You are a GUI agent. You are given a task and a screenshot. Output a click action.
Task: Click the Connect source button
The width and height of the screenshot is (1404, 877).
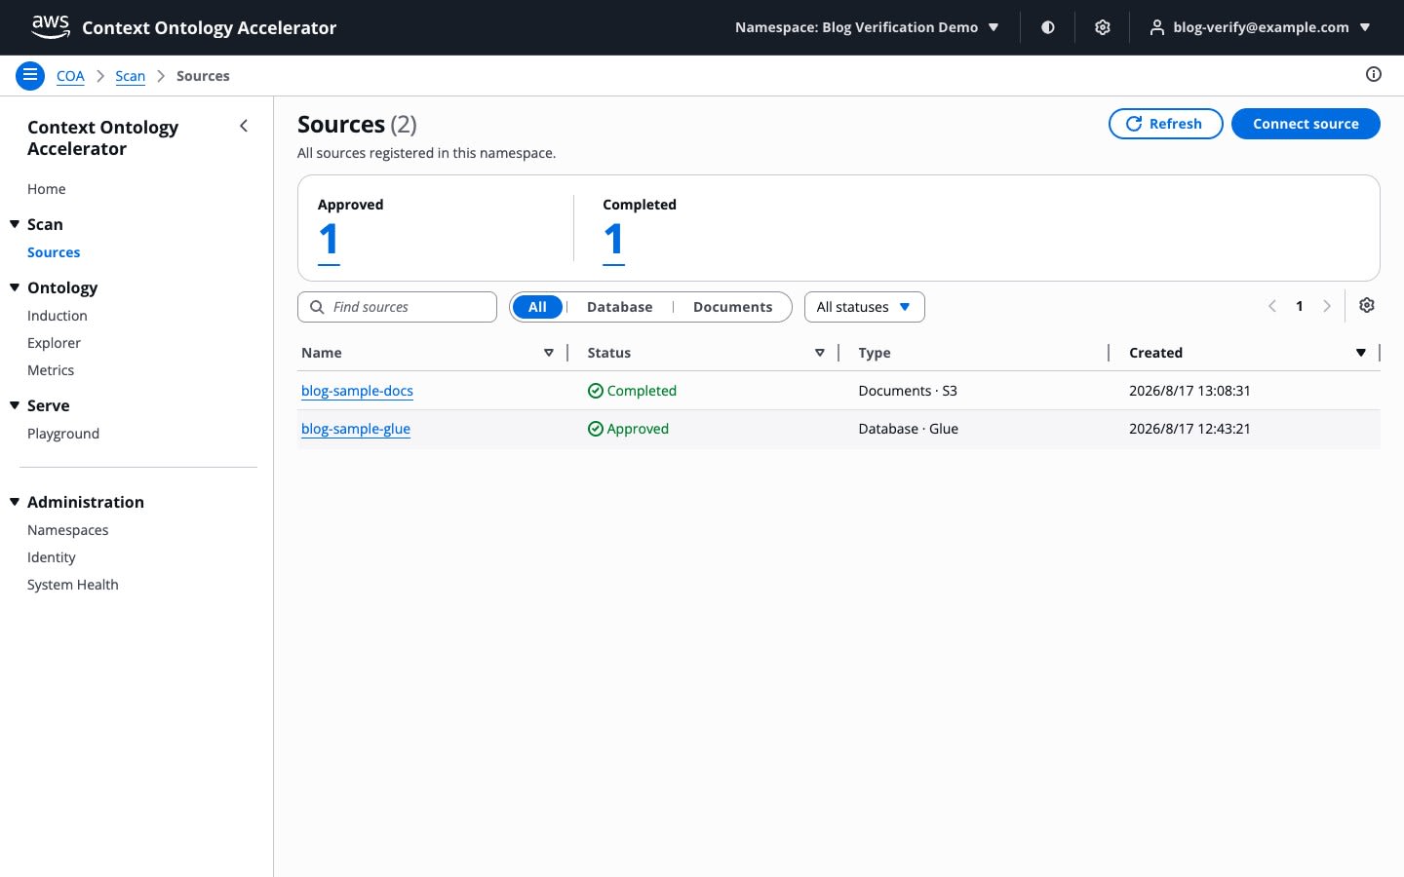click(1306, 124)
